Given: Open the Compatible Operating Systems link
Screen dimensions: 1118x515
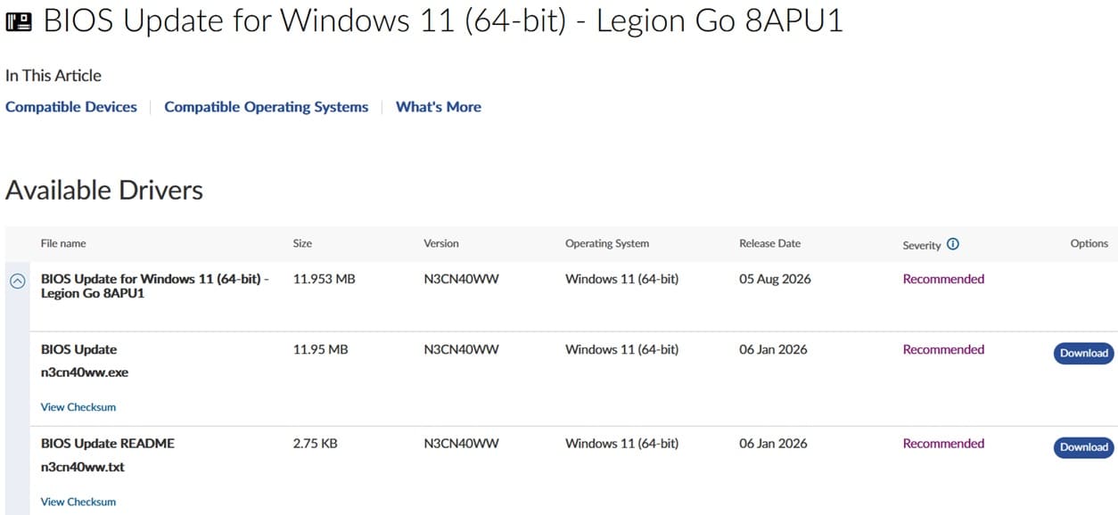Looking at the screenshot, I should pos(267,107).
